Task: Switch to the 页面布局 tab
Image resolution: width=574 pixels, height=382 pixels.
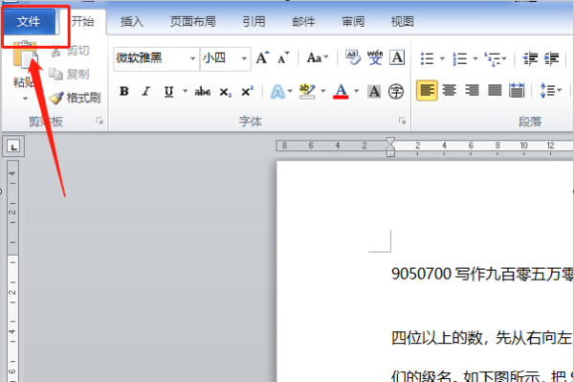Action: (x=192, y=22)
